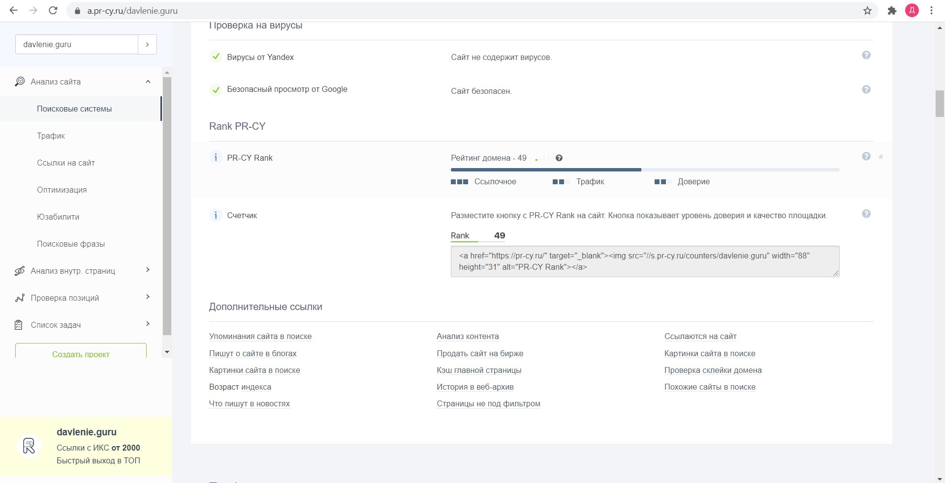This screenshot has width=945, height=483.
Task: Click the info icon beside Счетчик
Action: coord(216,215)
